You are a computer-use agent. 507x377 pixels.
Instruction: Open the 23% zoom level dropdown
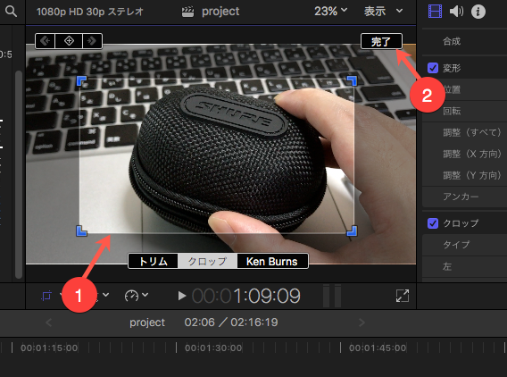click(331, 12)
